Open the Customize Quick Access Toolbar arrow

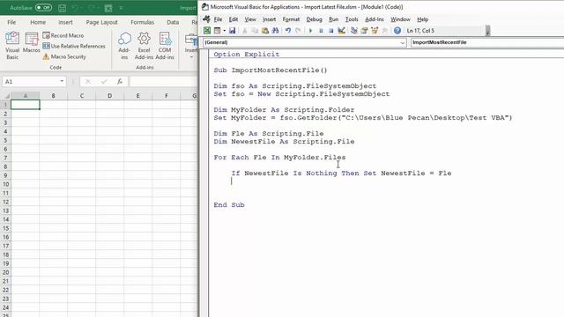tap(122, 8)
